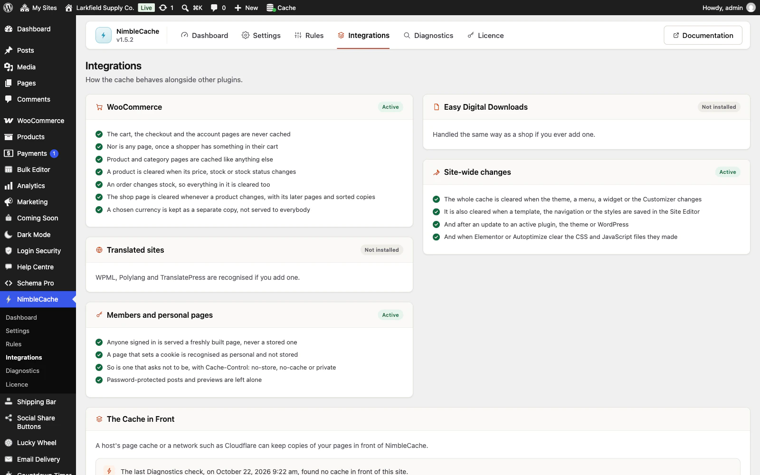Image resolution: width=760 pixels, height=475 pixels.
Task: Click the NimbleCache lightning logo
Action: pyautogui.click(x=104, y=35)
